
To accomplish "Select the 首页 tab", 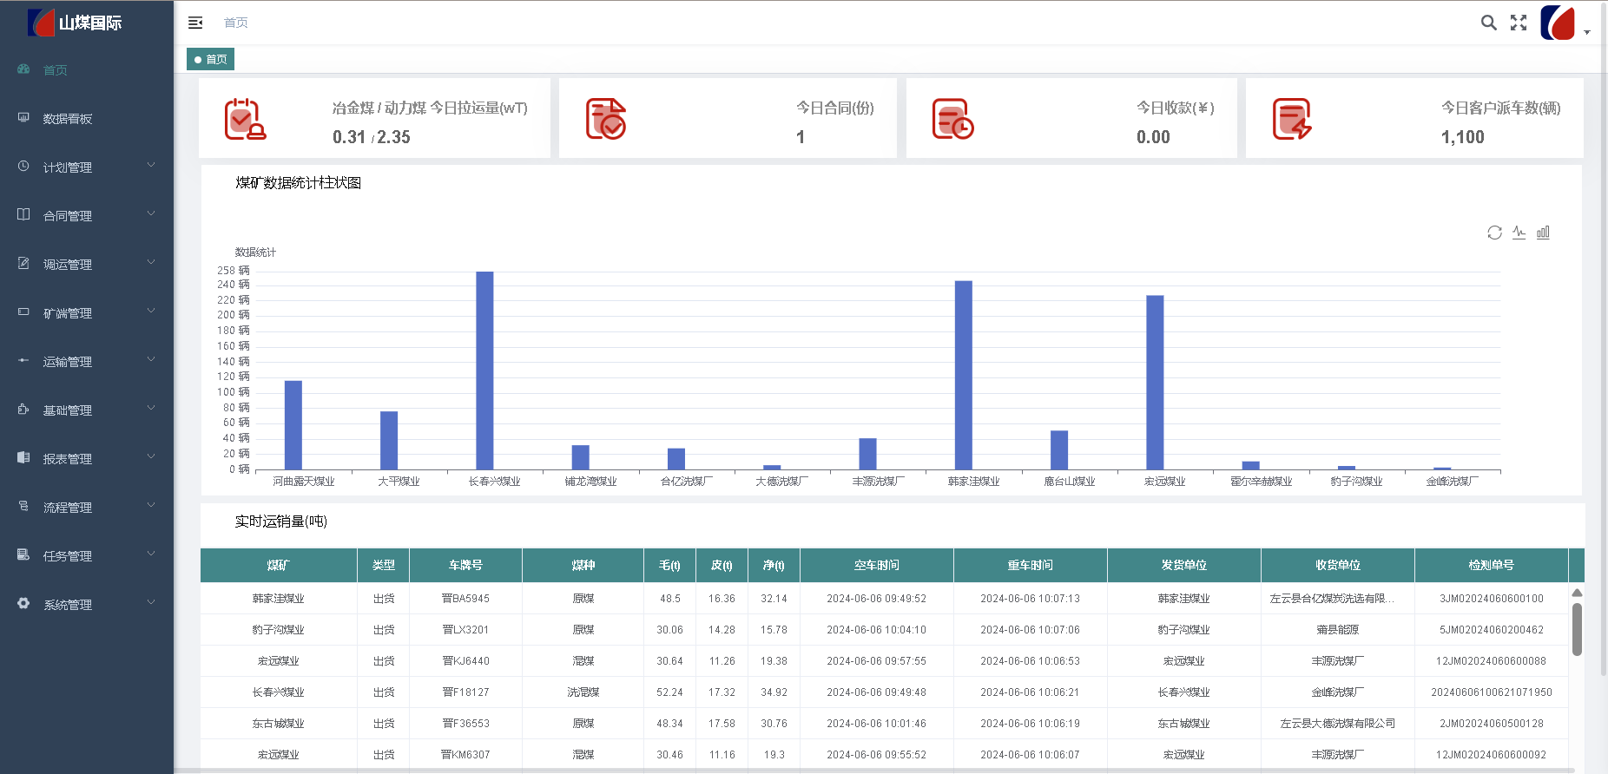I will [211, 60].
